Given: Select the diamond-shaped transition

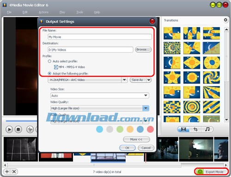Looking at the screenshot, I should (192, 63).
